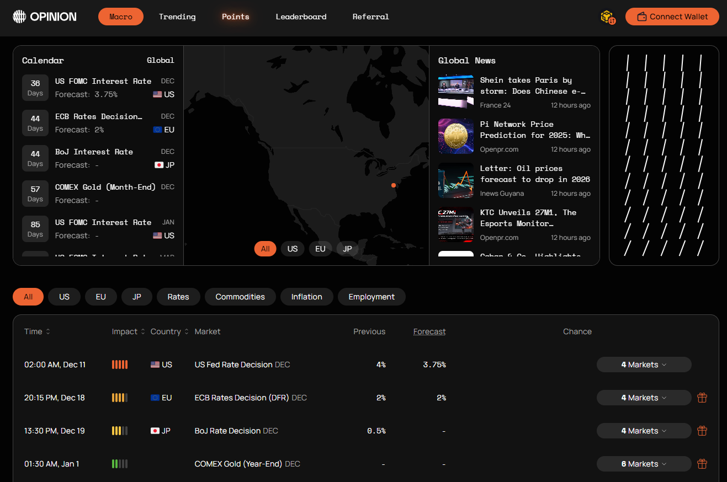Sort table by Impact column arrows
This screenshot has width=727, height=482.
tap(143, 331)
